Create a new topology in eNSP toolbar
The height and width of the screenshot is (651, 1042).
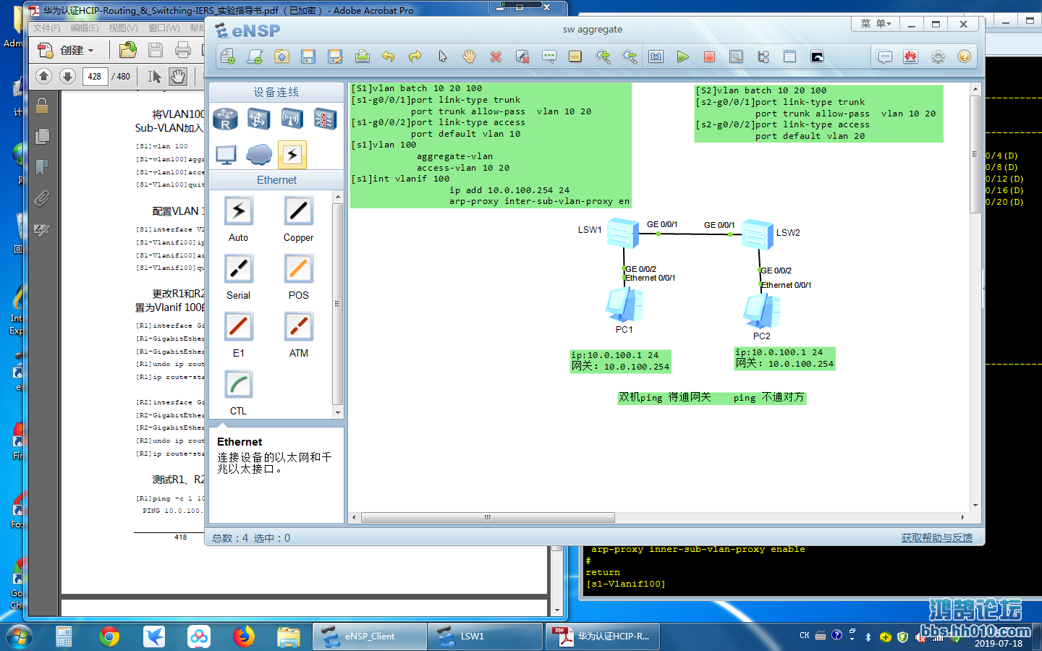pyautogui.click(x=228, y=56)
